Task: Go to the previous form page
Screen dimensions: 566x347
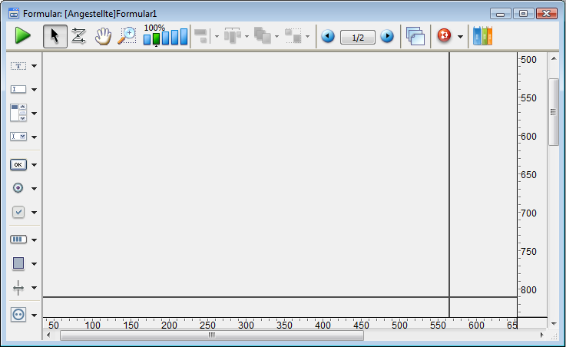Action: 328,36
